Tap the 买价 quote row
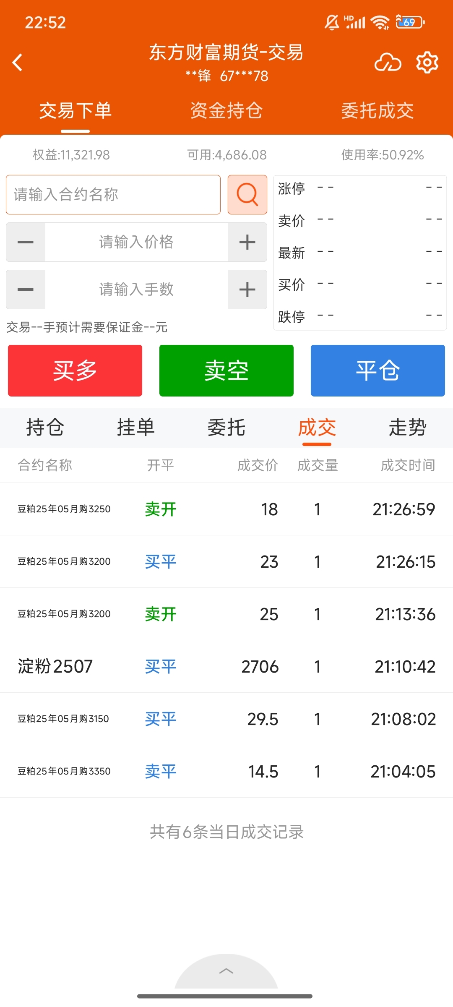 (x=360, y=284)
